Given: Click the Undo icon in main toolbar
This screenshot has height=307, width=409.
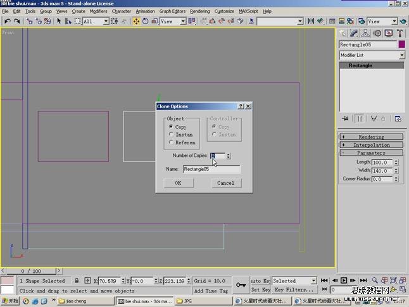Looking at the screenshot, I should pyautogui.click(x=7, y=21).
